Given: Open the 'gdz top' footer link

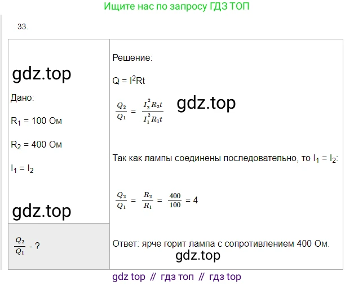Looking at the screenshot, I should (129, 277).
